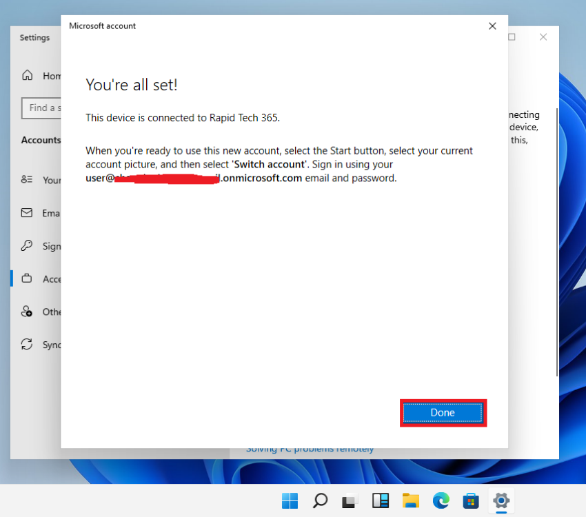Open the Start menu
The width and height of the screenshot is (586, 517).
click(290, 500)
